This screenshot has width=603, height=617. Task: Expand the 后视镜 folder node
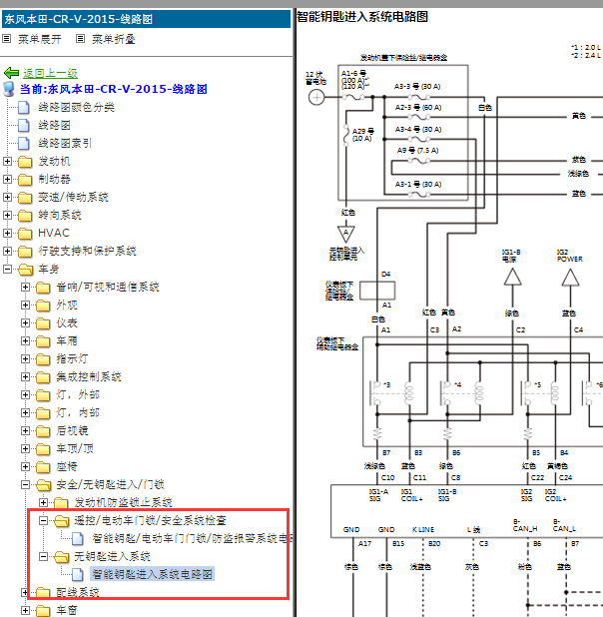25,431
